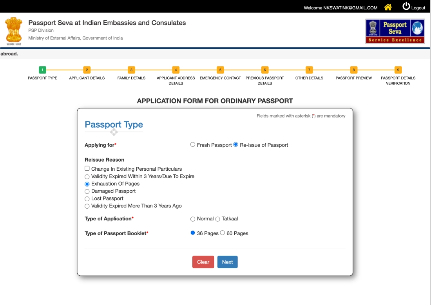
Task: Click the Other Details step label
Action: coord(309,78)
